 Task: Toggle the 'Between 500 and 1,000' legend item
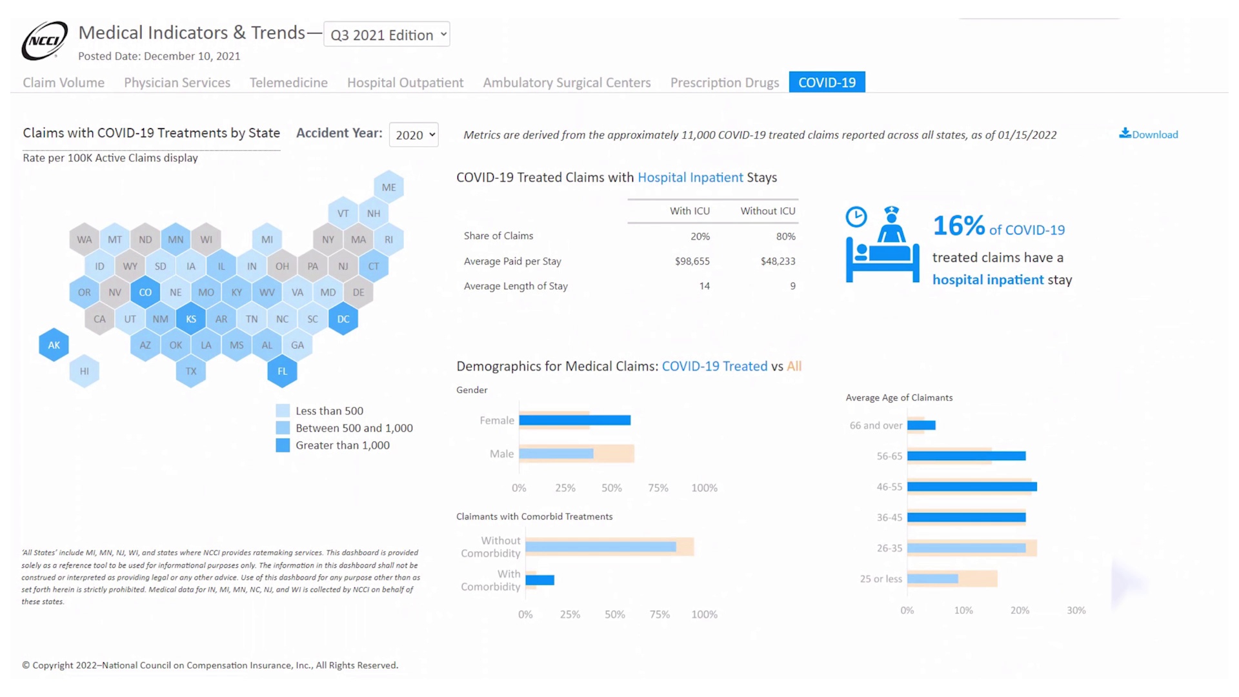pyautogui.click(x=282, y=428)
